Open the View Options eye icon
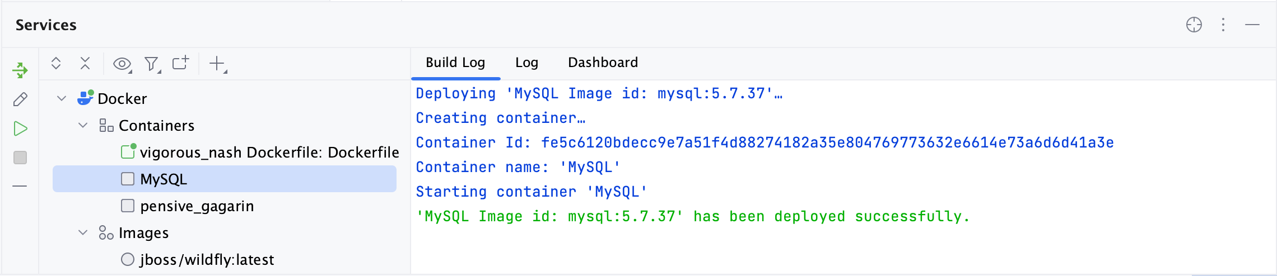 [x=122, y=64]
